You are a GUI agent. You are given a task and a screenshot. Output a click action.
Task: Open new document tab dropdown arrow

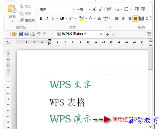[113, 34]
